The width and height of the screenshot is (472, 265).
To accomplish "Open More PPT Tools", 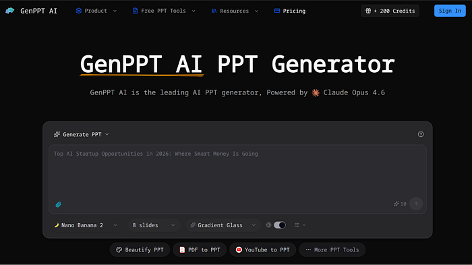I will pos(332,250).
